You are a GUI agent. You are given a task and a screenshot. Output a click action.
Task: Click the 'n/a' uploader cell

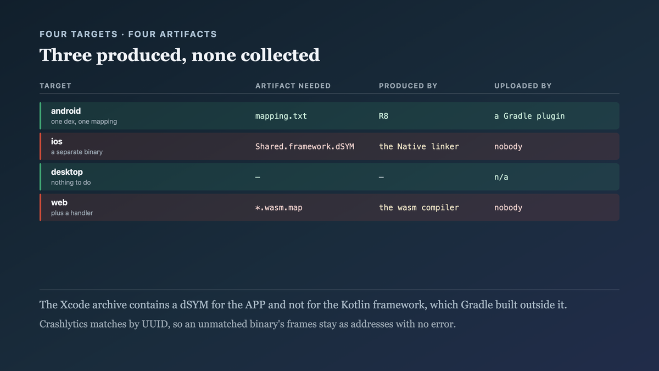pos(501,177)
